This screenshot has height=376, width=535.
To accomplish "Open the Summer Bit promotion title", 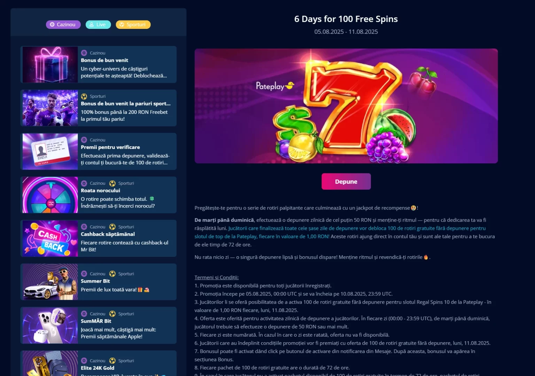I will (95, 281).
